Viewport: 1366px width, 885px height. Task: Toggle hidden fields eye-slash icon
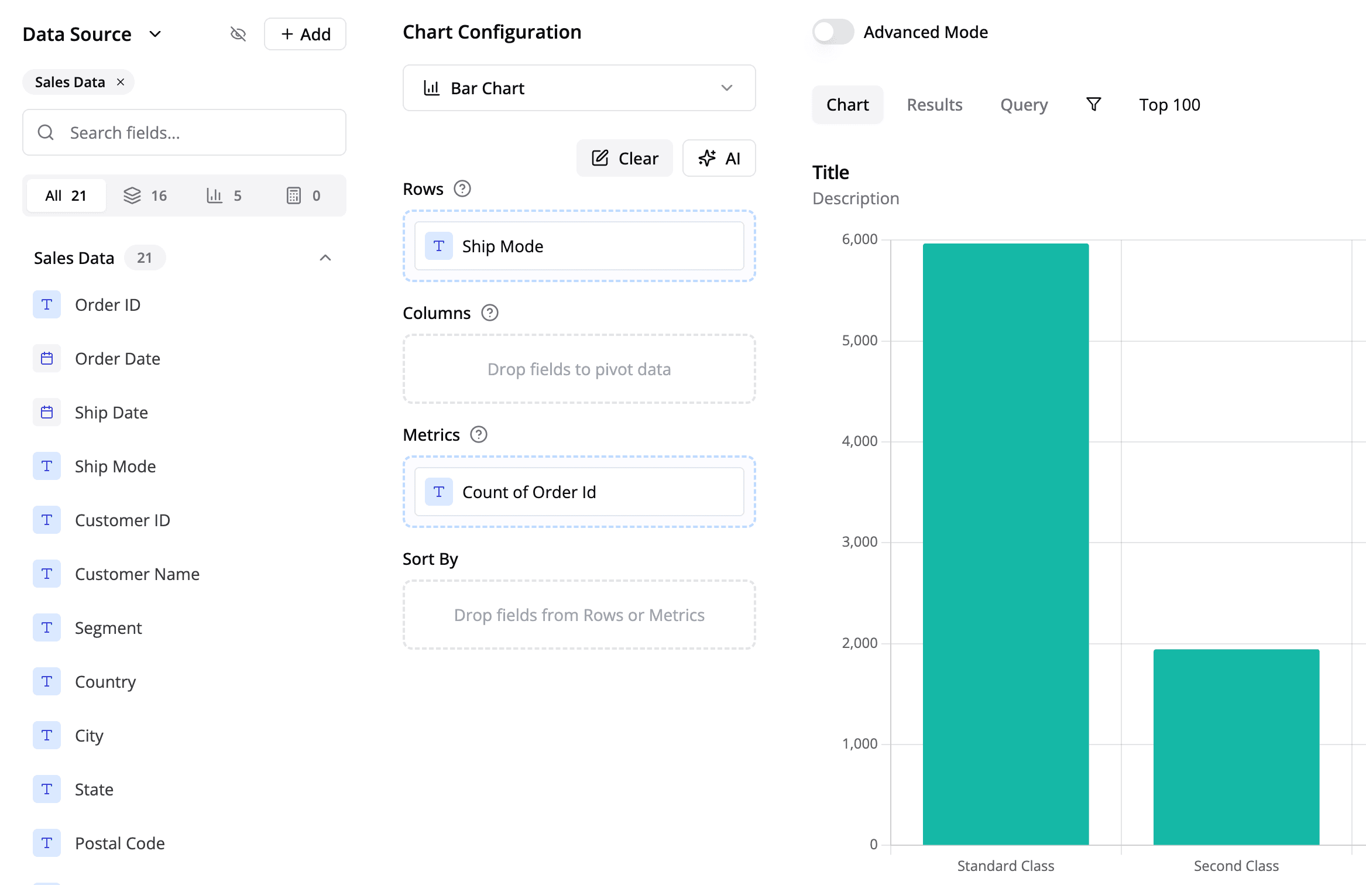(x=238, y=34)
